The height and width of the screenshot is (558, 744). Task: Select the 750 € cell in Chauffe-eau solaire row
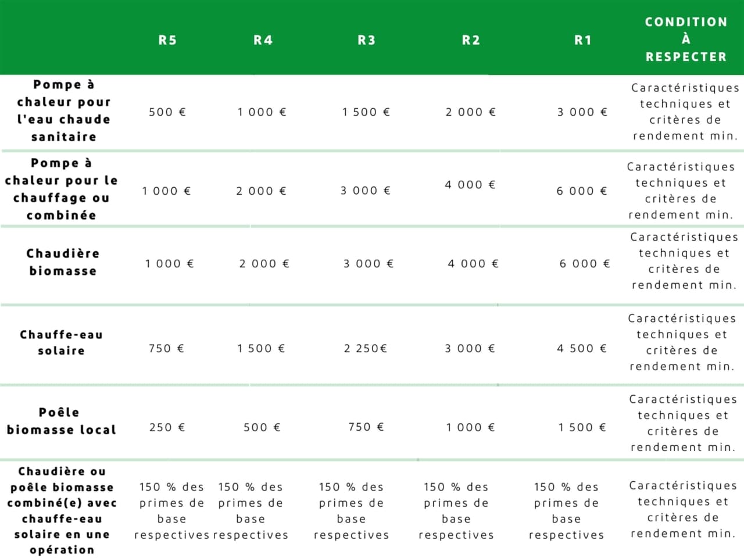point(166,348)
